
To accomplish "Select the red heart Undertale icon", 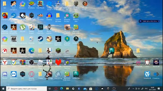I will (x=58, y=62).
